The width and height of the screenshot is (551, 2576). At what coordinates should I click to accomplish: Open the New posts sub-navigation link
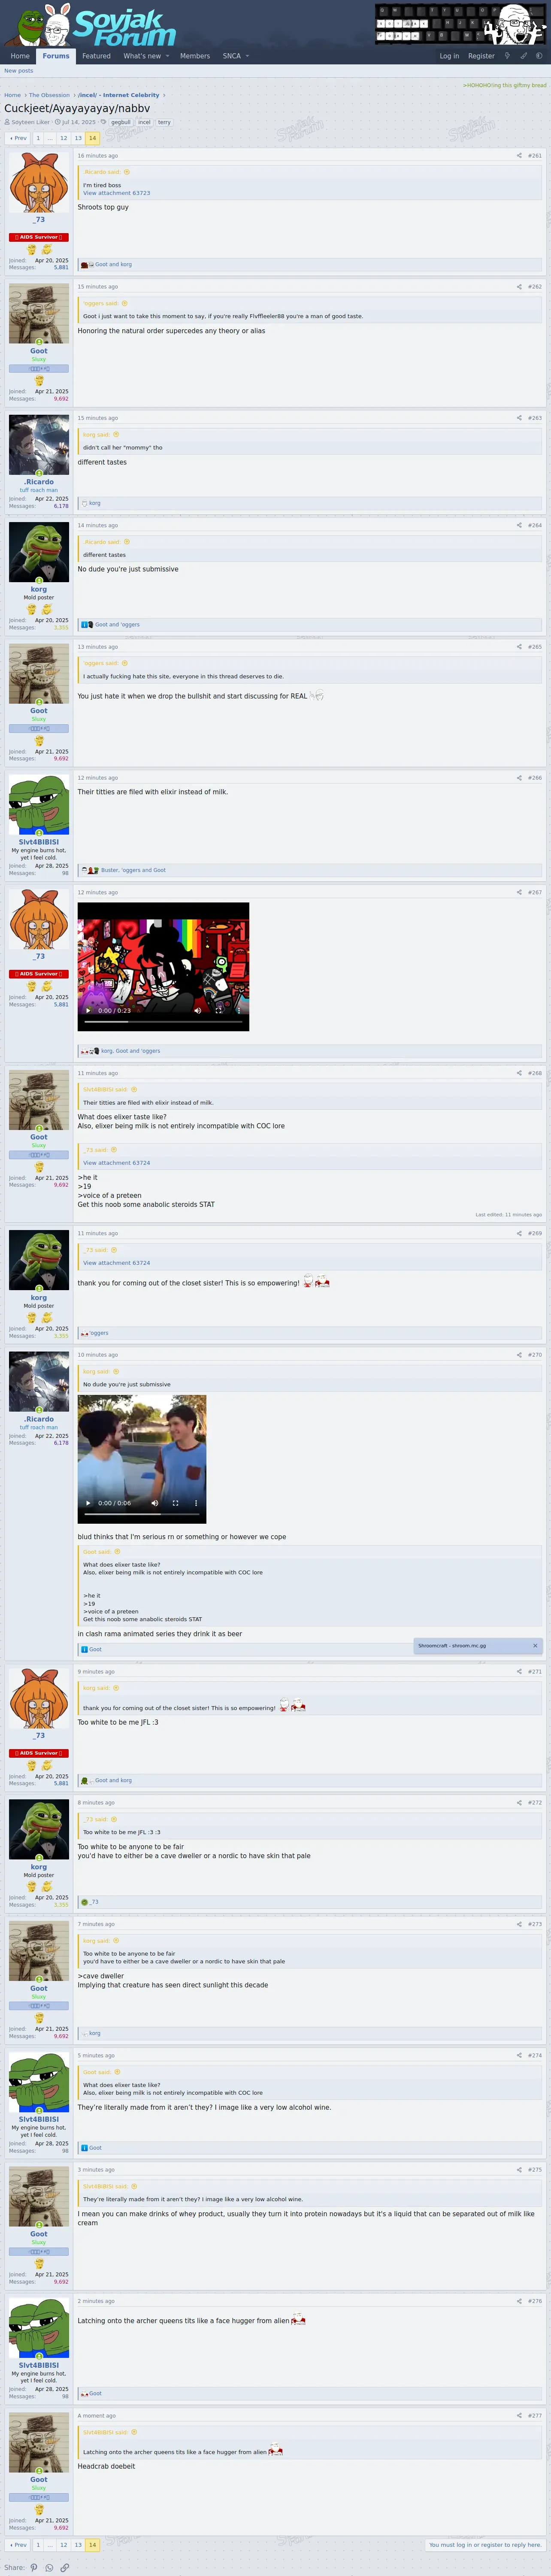18,71
